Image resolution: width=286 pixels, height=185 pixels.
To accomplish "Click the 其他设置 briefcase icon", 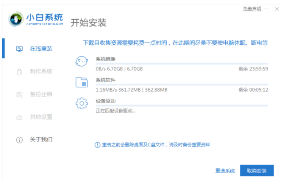I will point(19,117).
